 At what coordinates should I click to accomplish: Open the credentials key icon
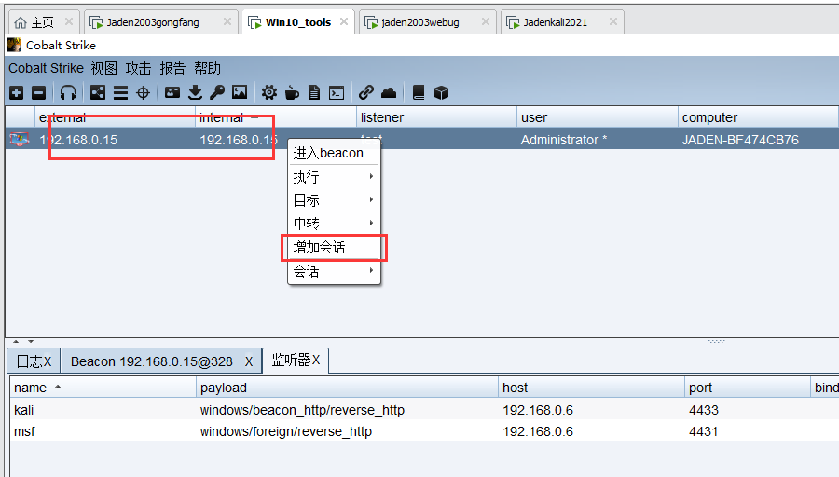(216, 92)
